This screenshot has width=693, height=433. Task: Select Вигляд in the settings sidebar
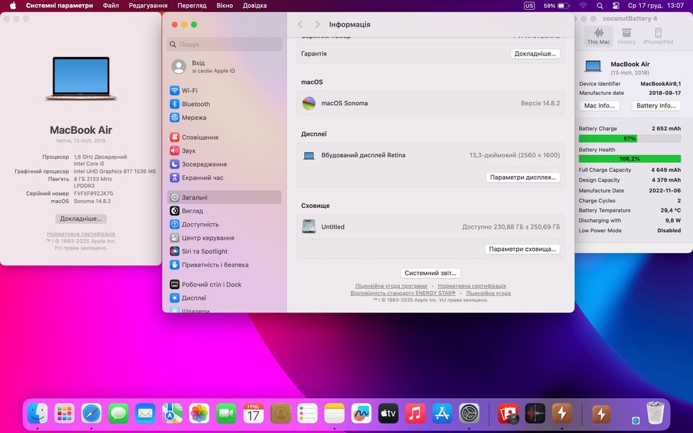pos(225,211)
